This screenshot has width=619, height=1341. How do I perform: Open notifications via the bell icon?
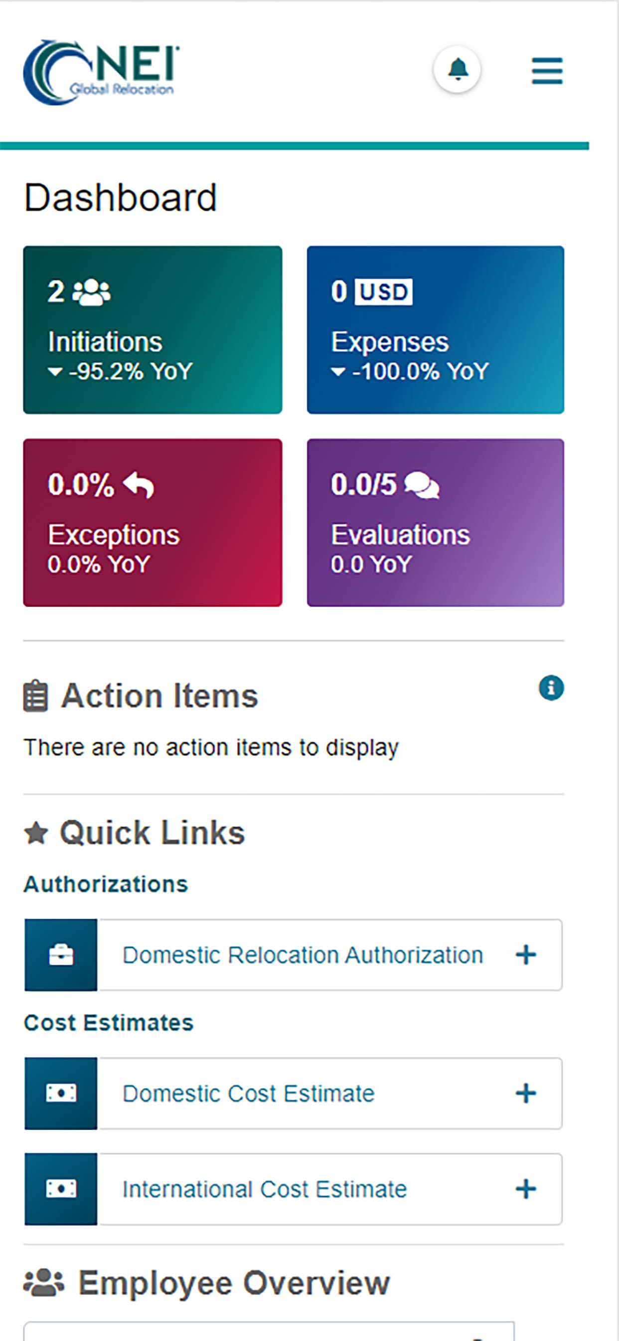pos(457,69)
